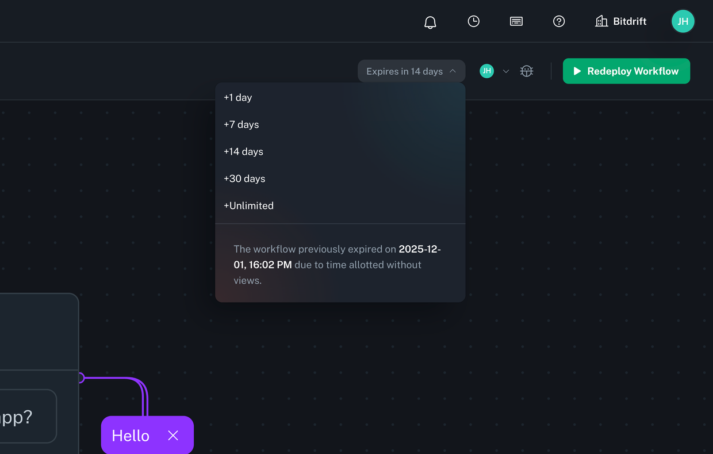This screenshot has width=713, height=454.
Task: Expand the chevron next to the JH collaborator avatar
Action: (x=505, y=71)
